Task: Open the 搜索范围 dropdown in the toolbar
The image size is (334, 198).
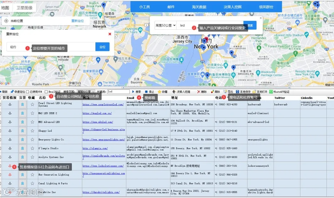Action: [x=86, y=92]
